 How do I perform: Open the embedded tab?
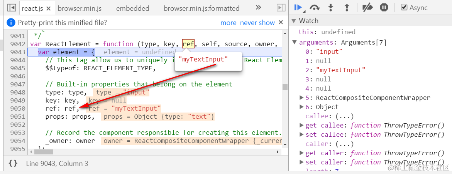(133, 8)
